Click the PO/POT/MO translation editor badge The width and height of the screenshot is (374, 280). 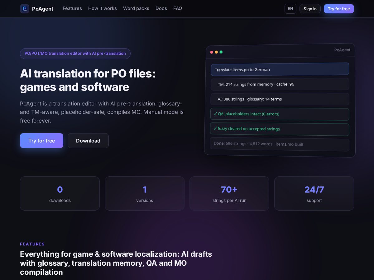coord(75,54)
